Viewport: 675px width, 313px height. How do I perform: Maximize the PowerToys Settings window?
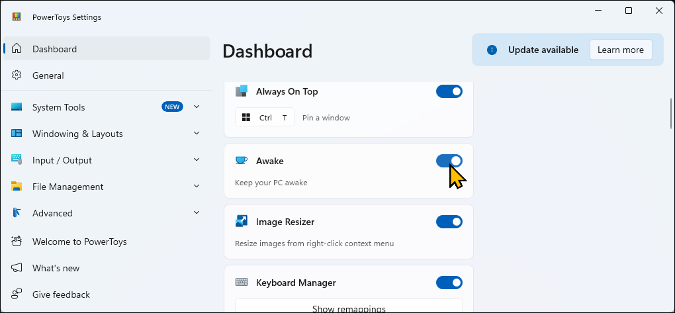pos(629,11)
